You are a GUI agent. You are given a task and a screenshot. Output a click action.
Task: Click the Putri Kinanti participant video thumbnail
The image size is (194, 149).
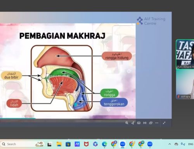(x=185, y=54)
